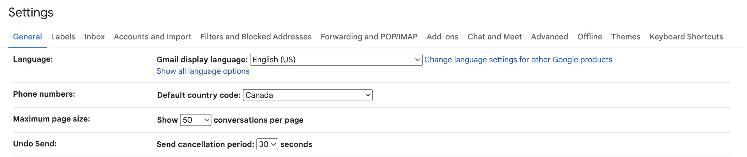Click the Language: section label

(x=33, y=59)
